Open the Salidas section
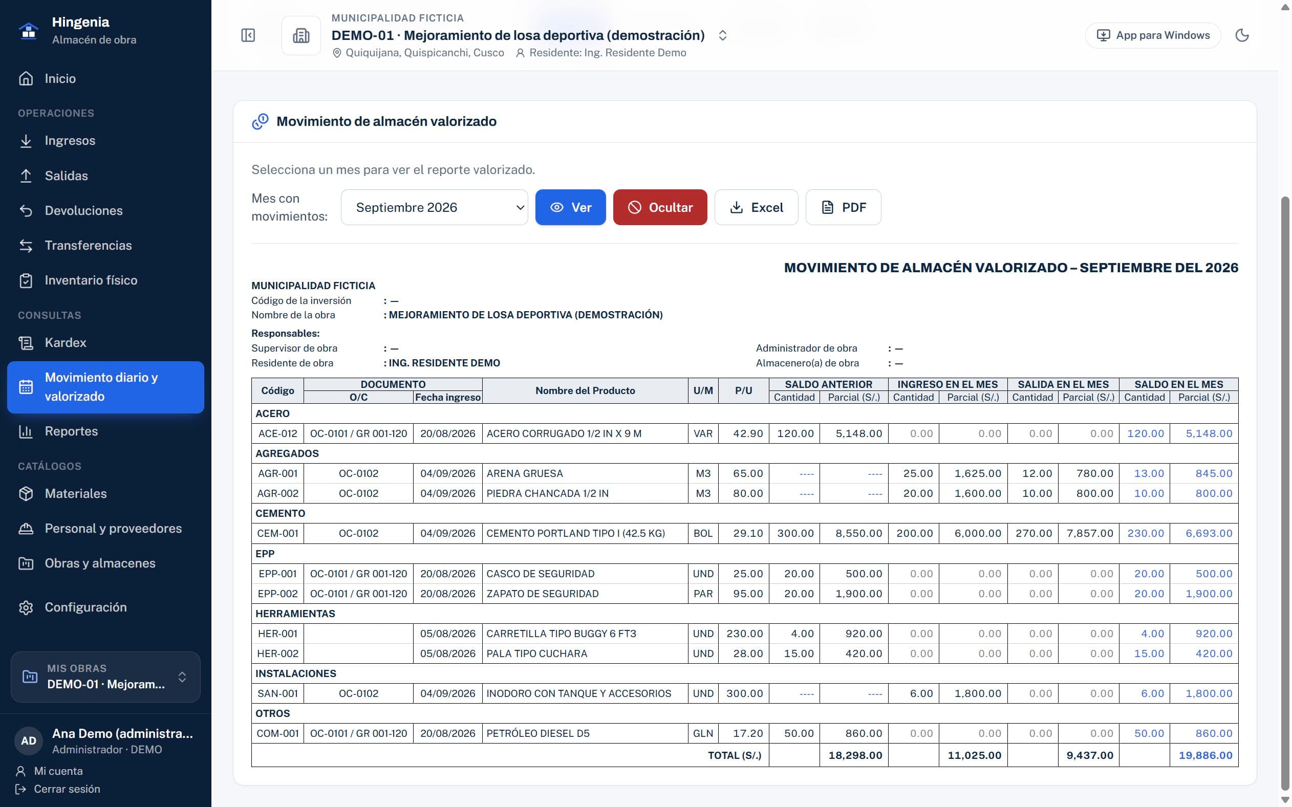 [106, 176]
